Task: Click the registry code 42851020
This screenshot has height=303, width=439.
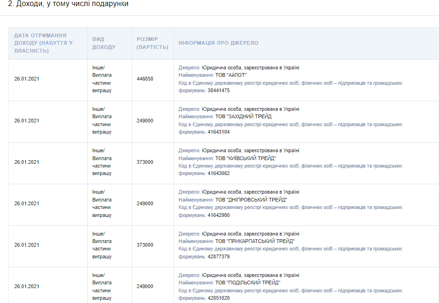Action: (219, 298)
